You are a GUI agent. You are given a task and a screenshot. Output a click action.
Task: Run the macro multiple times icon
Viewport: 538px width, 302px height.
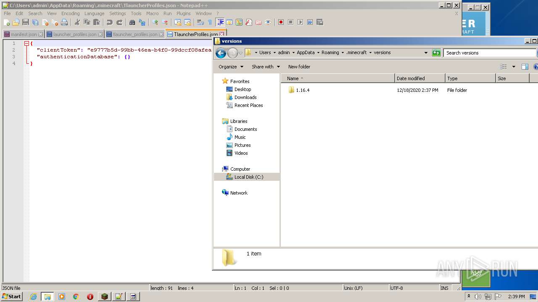click(310, 22)
